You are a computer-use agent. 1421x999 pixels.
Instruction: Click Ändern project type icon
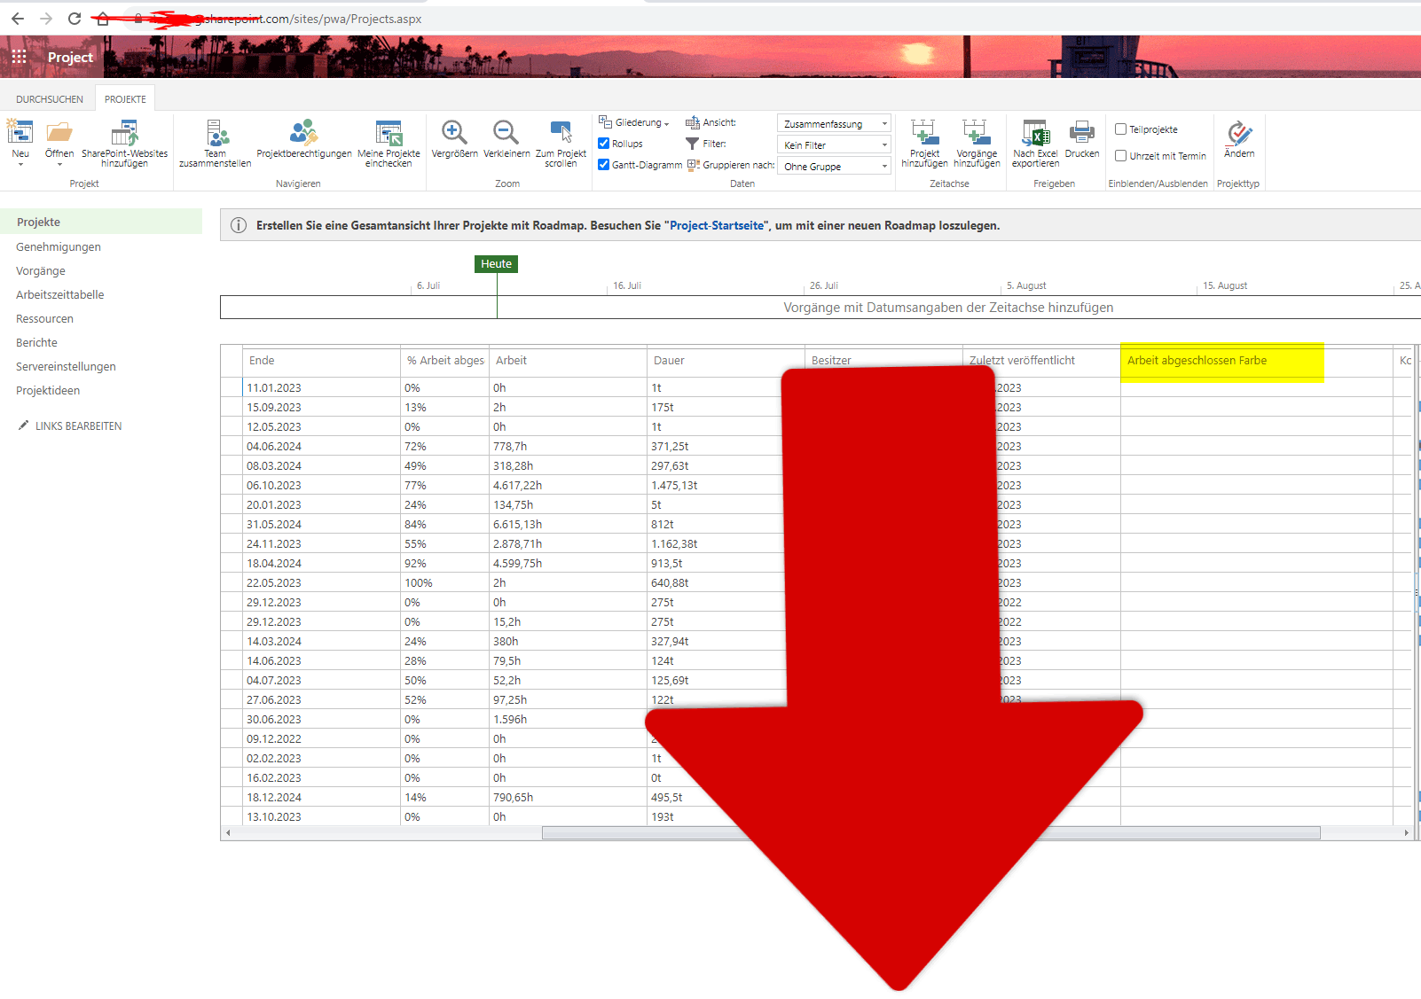[x=1239, y=133]
